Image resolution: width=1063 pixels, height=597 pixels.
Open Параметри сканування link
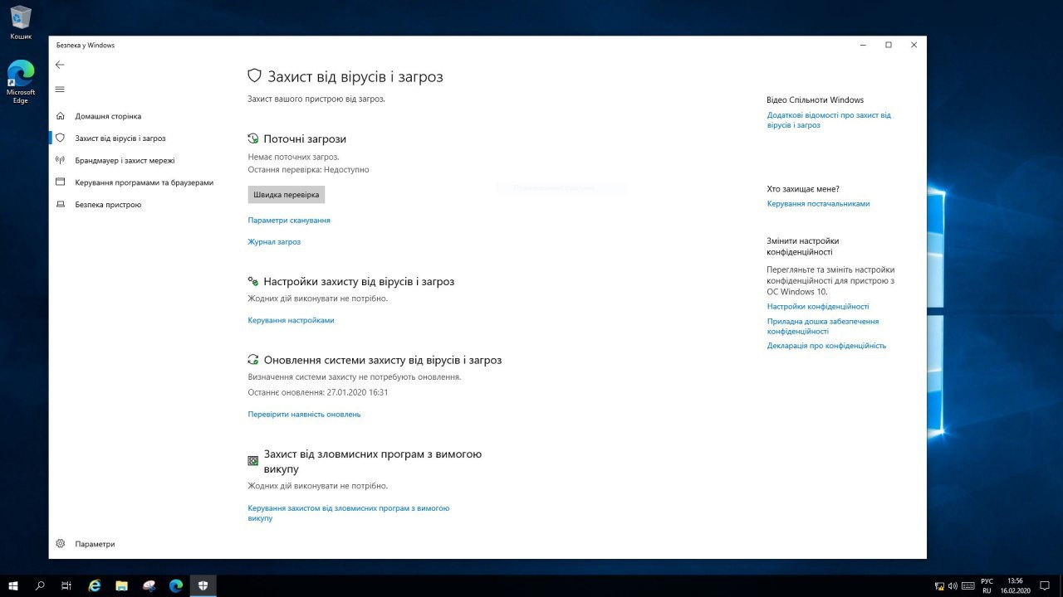289,221
